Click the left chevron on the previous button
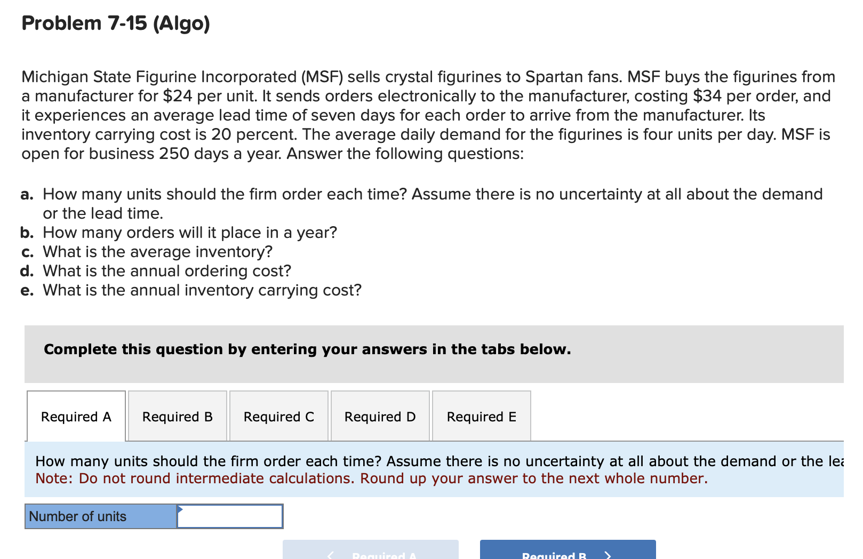This screenshot has width=863, height=559. click(331, 555)
